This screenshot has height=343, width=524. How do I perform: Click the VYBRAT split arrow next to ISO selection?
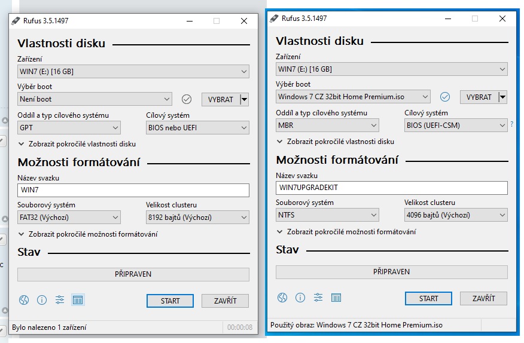point(502,97)
